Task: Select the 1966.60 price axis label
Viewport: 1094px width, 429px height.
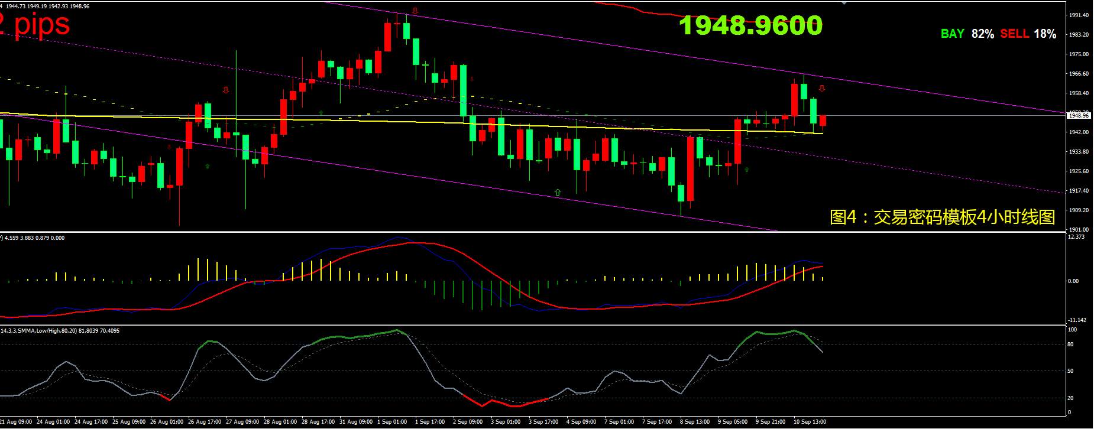Action: click(1079, 74)
